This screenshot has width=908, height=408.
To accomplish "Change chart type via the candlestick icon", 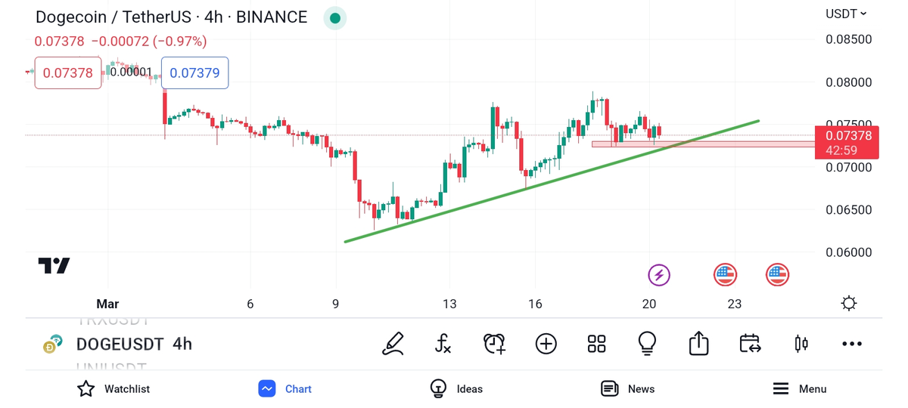I will [x=801, y=344].
